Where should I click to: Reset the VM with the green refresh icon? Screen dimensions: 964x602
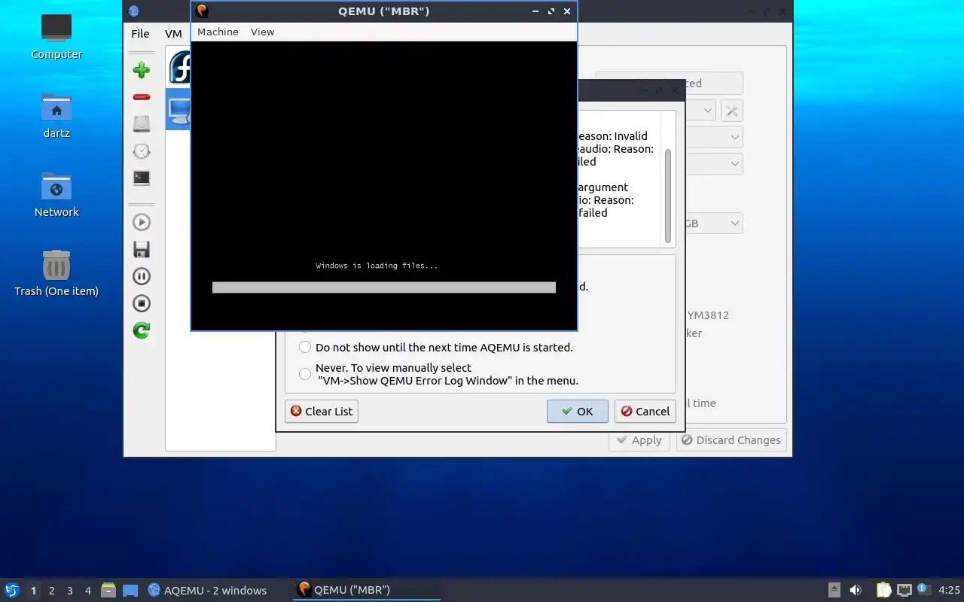(x=142, y=330)
